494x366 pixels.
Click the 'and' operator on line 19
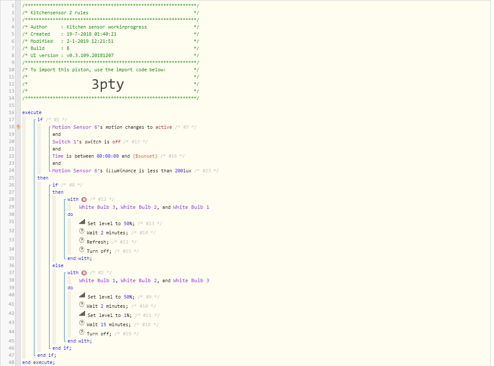pyautogui.click(x=57, y=135)
